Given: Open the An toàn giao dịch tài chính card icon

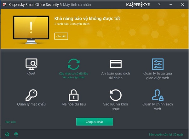Looking at the screenshot, I should click(116, 64).
